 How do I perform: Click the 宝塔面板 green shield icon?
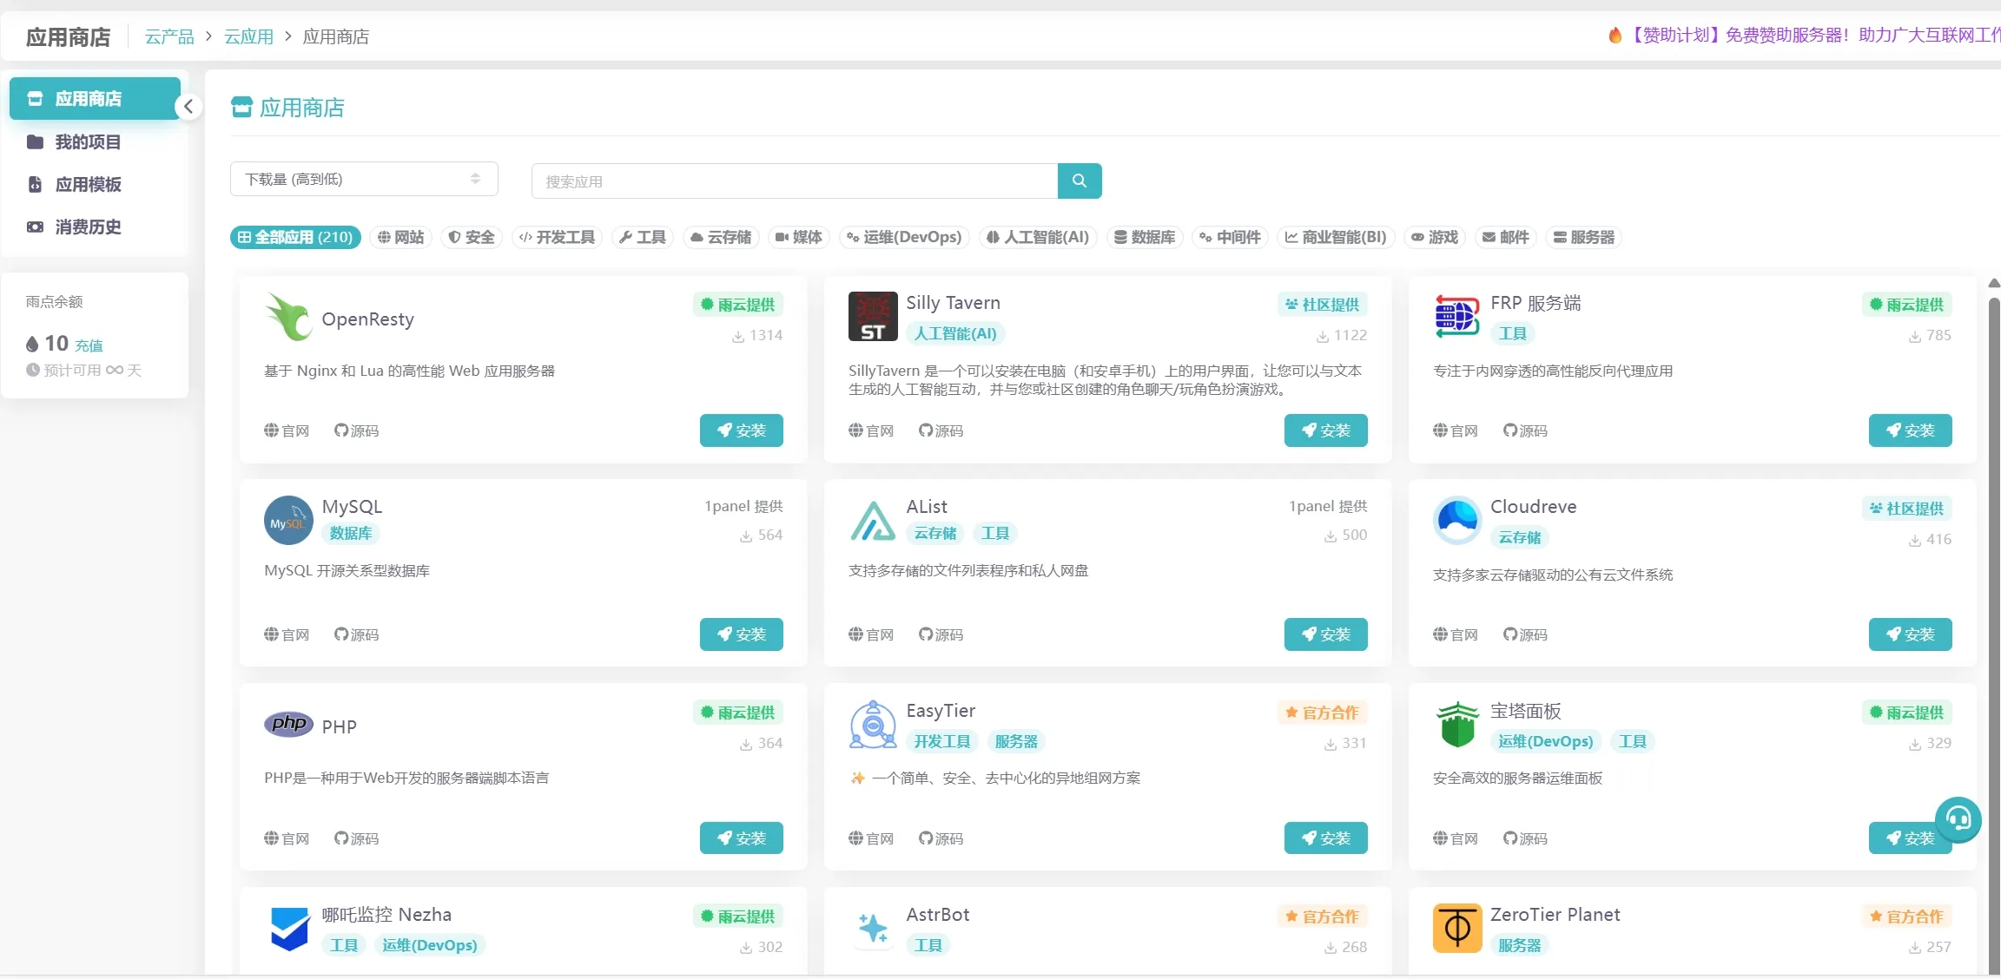tap(1456, 725)
